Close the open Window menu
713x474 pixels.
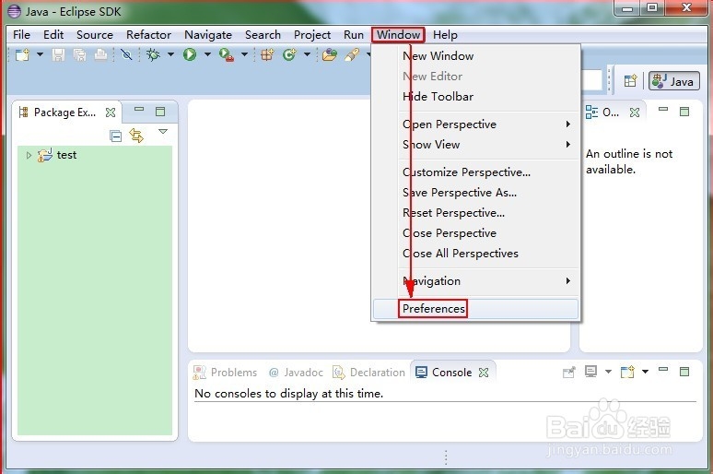tap(398, 35)
